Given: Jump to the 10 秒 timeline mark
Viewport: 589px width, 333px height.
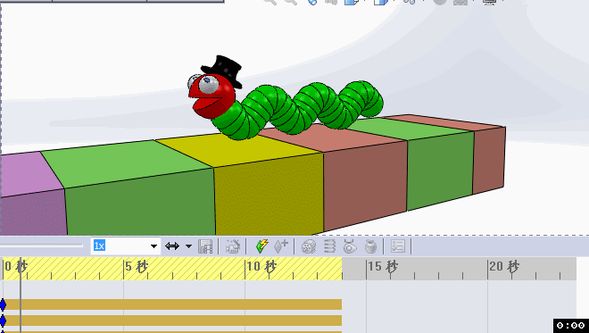Looking at the screenshot, I should pyautogui.click(x=261, y=266).
